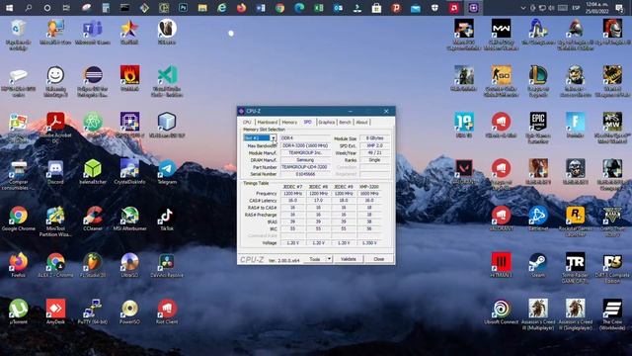The width and height of the screenshot is (632, 356).
Task: Open Excel from the taskbar
Action: [318, 8]
